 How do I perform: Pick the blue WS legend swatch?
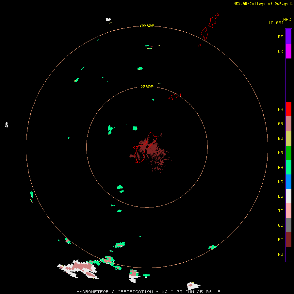click(x=288, y=182)
